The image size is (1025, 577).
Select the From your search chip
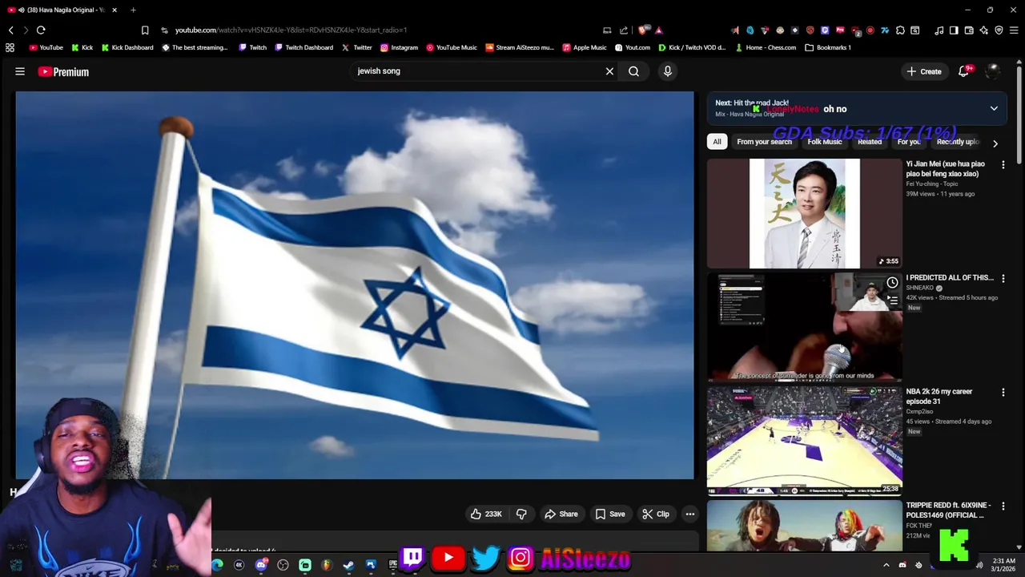coord(764,142)
